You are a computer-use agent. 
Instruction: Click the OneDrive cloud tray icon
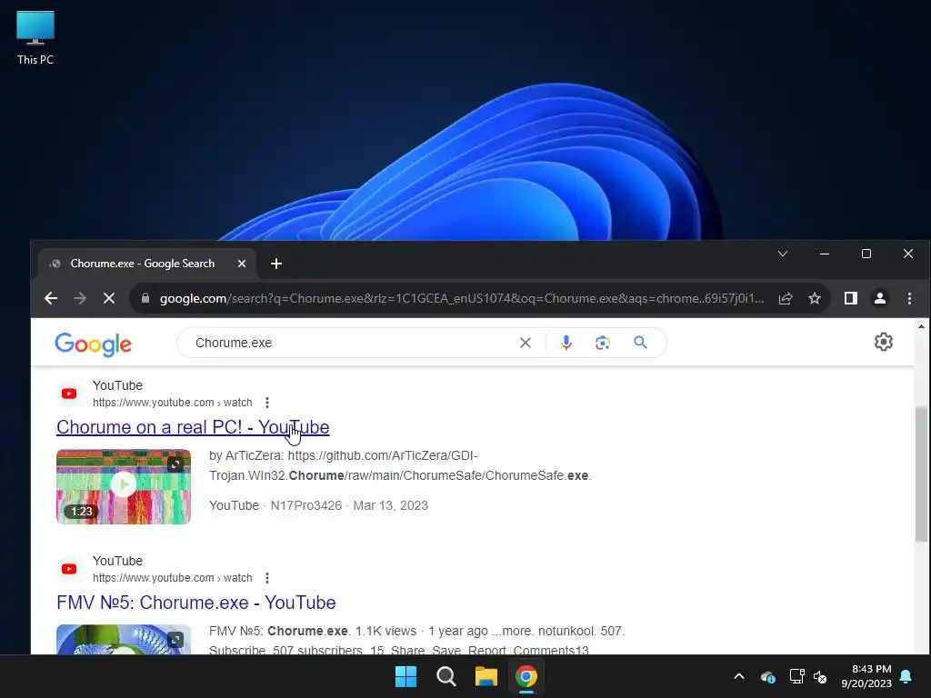click(767, 676)
